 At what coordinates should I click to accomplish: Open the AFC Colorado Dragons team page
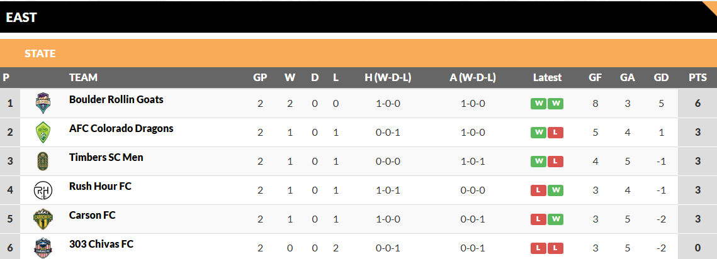pyautogui.click(x=121, y=128)
